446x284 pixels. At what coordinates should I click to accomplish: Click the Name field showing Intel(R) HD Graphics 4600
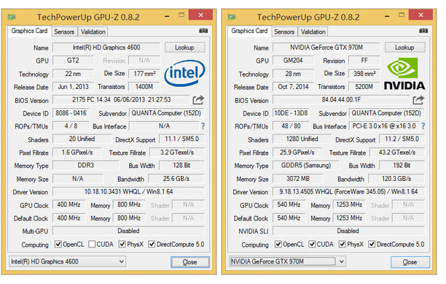click(x=106, y=47)
